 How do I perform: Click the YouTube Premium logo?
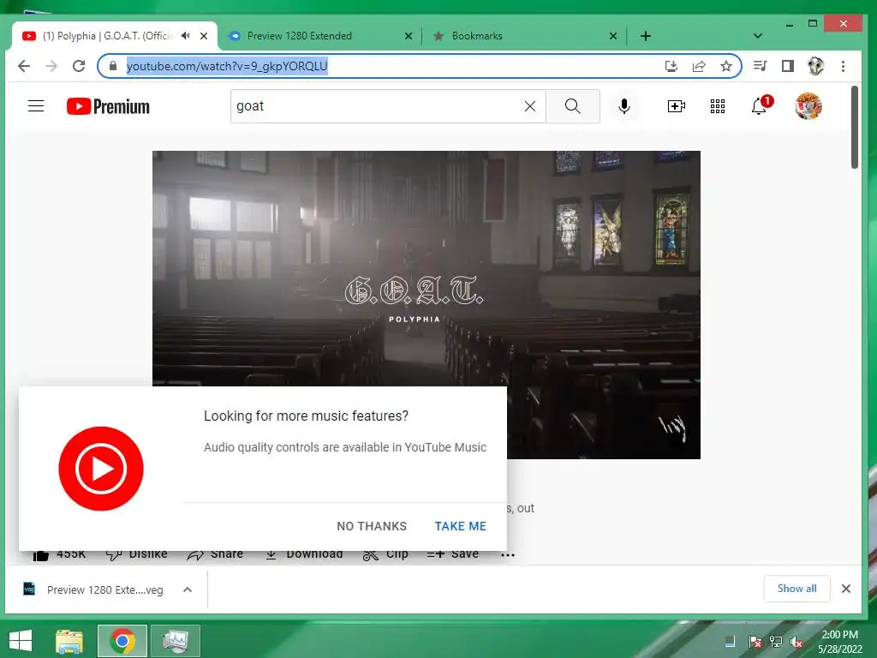pos(108,106)
